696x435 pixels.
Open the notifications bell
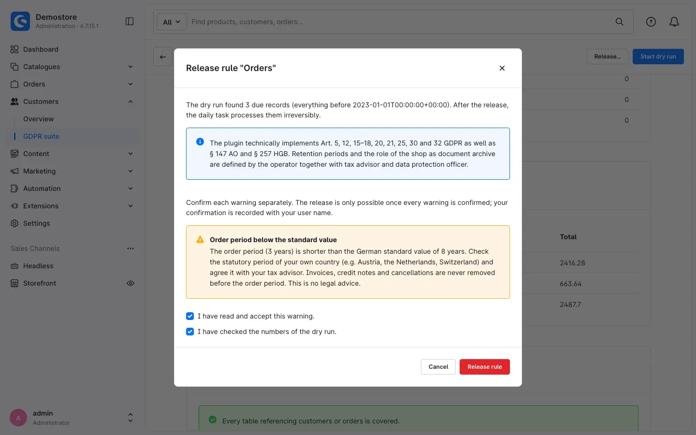pyautogui.click(x=674, y=22)
